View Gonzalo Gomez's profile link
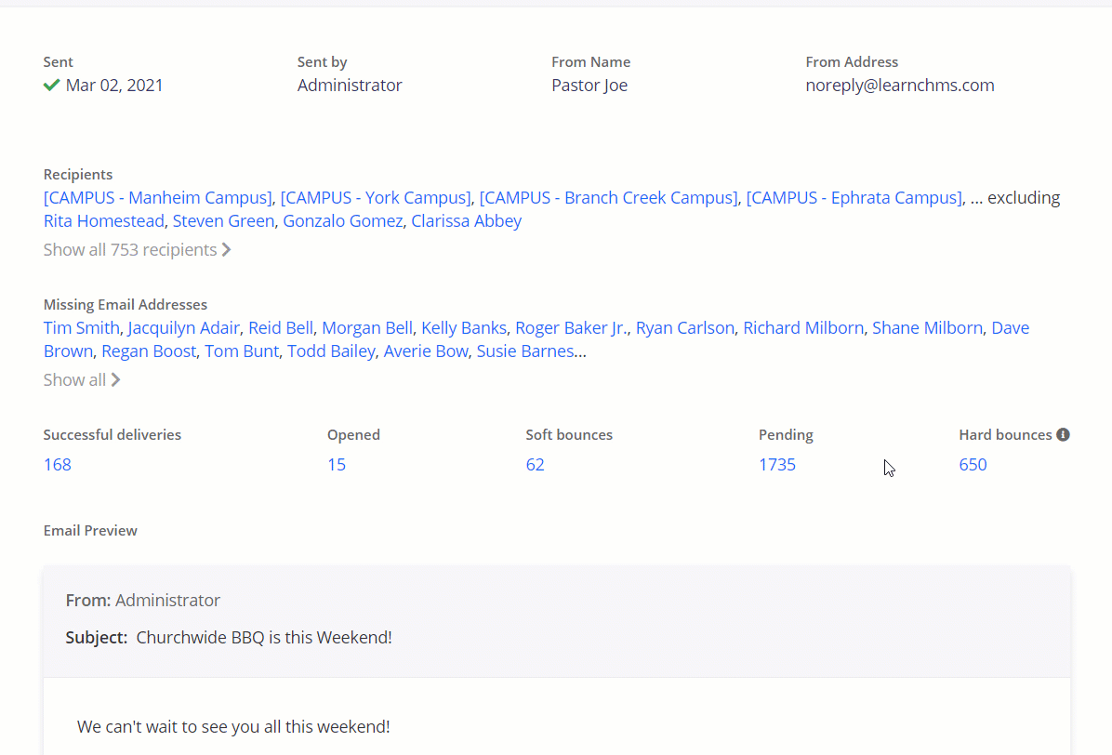1112x755 pixels. tap(342, 221)
